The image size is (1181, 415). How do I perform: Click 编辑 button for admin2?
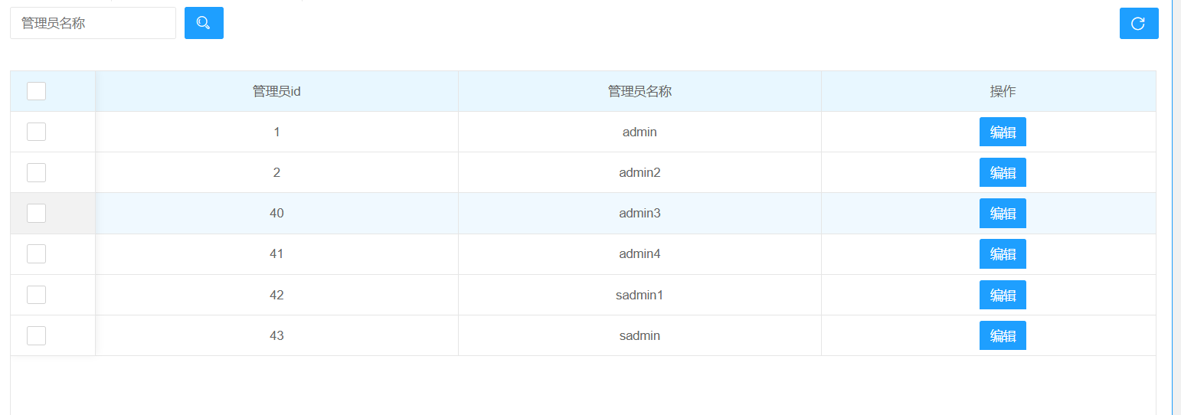click(1003, 172)
